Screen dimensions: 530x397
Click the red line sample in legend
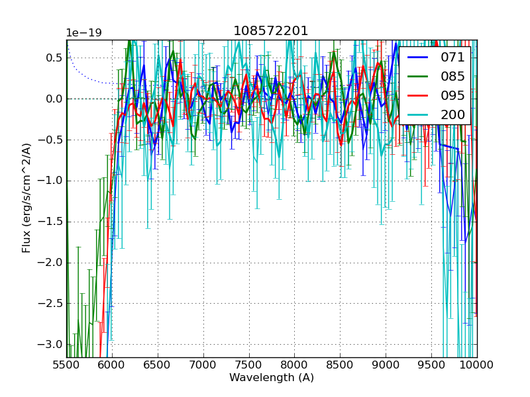point(419,96)
